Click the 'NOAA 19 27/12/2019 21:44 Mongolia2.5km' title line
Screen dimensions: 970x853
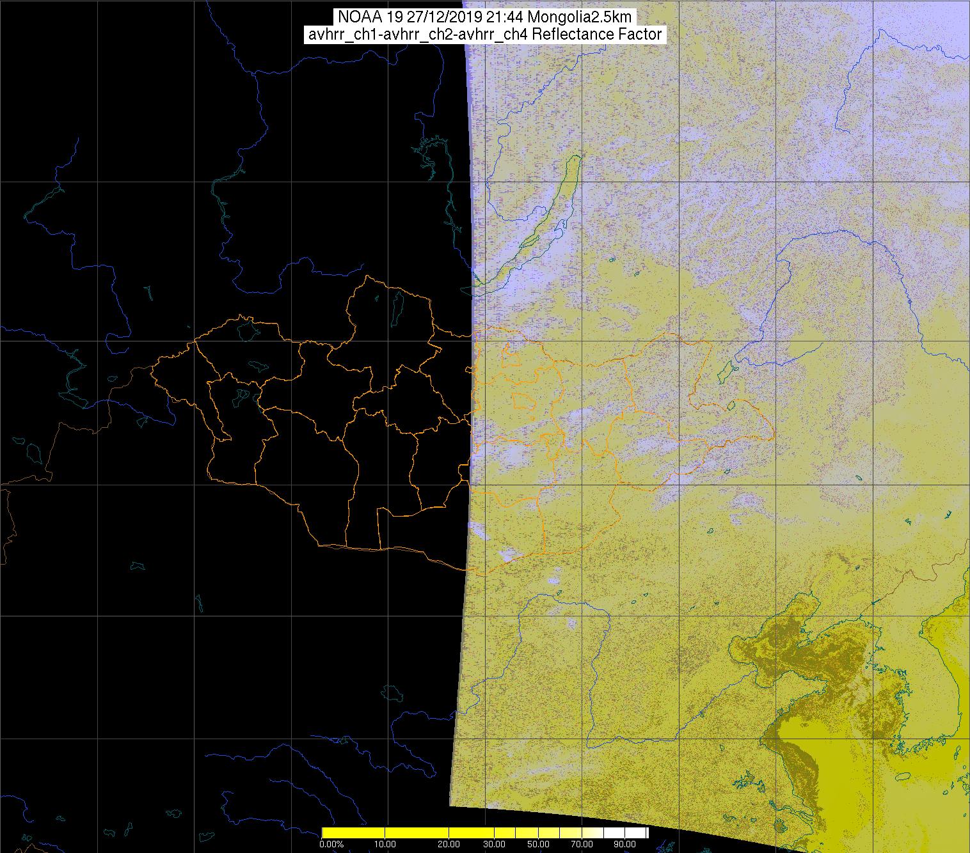[485, 17]
